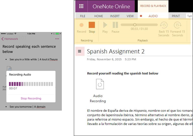Open the app launcher grid icon
The width and height of the screenshot is (193, 136).
click(x=81, y=7)
